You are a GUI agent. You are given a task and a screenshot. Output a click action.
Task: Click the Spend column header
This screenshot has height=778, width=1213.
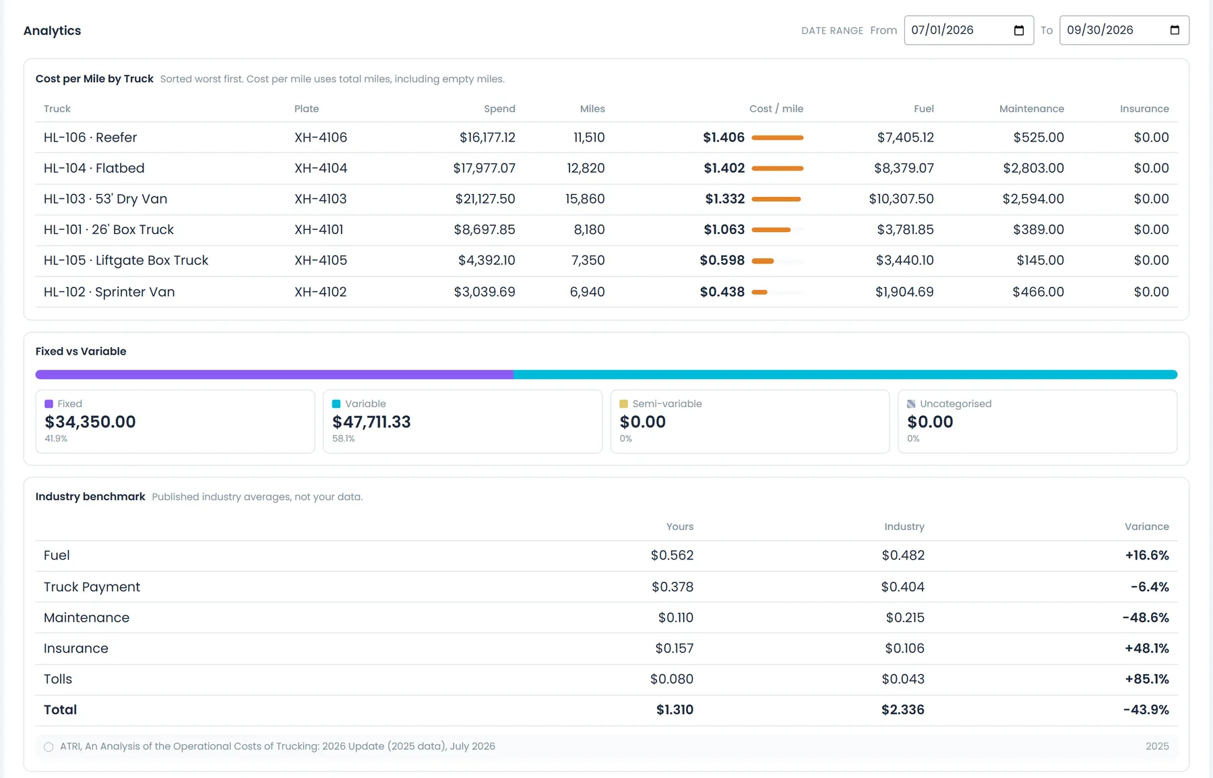point(499,109)
